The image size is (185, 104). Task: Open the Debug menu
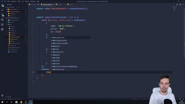27,1
